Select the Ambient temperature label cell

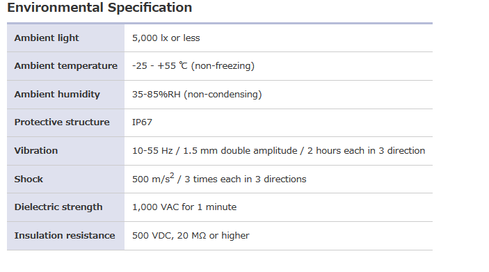[x=66, y=66]
